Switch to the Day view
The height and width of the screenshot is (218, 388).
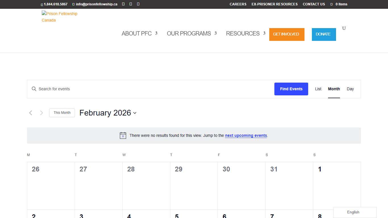click(350, 89)
